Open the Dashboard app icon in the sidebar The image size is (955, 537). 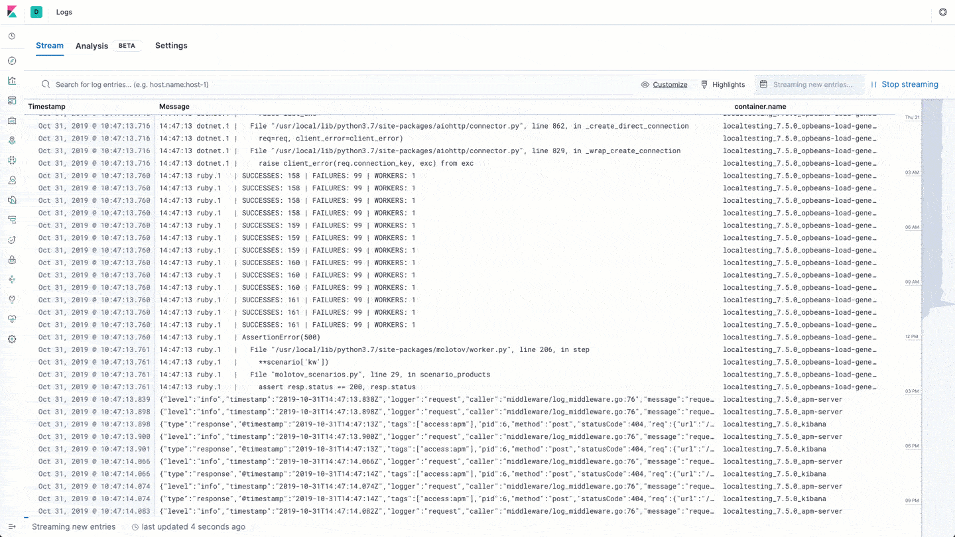point(11,100)
